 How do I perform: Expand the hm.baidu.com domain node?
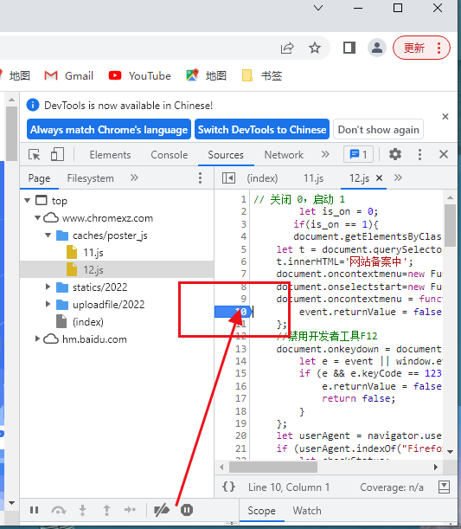[37, 339]
